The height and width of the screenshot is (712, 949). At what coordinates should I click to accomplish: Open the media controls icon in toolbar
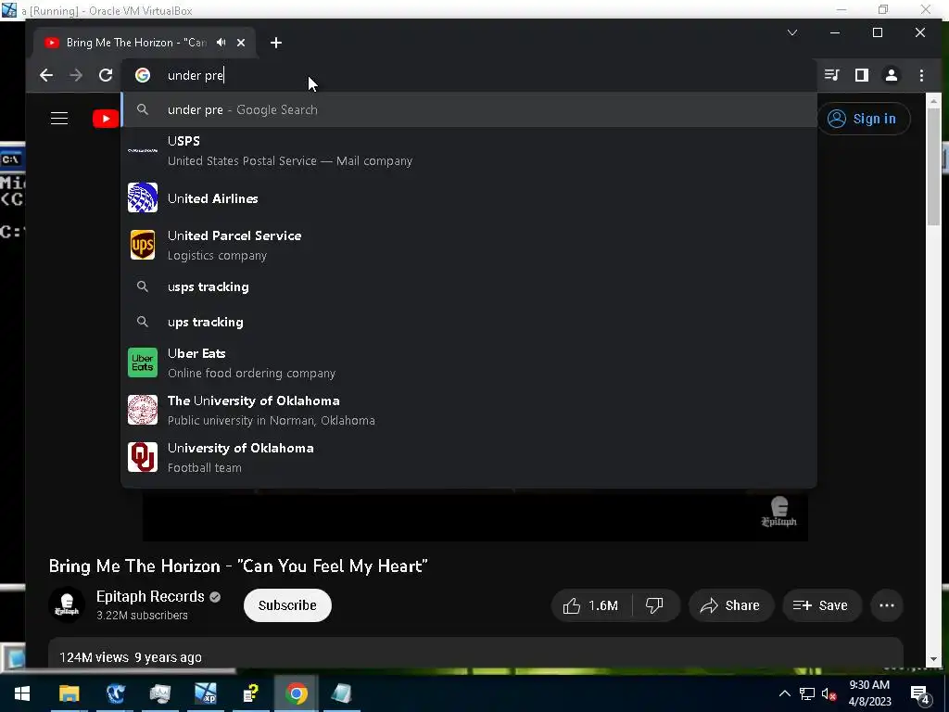point(832,75)
